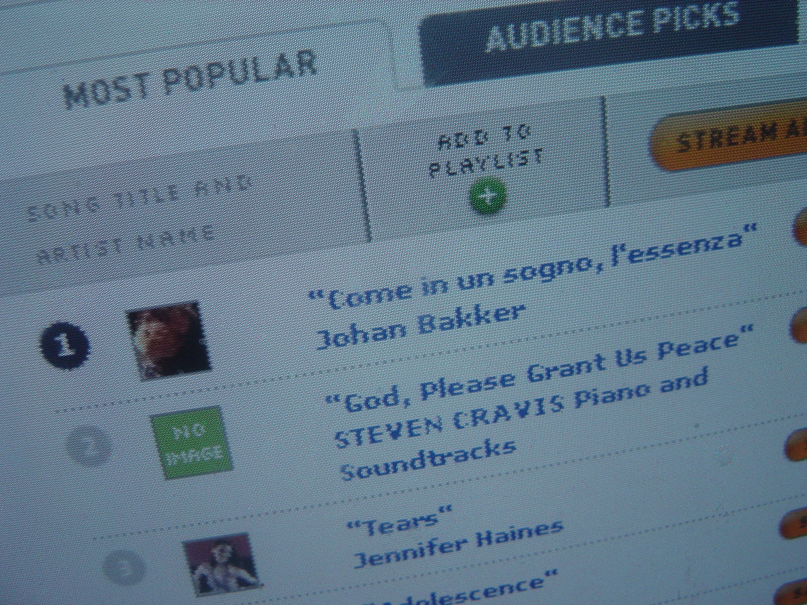Screen dimensions: 807x605
Task: Click the green add to playlist plus icon
Action: pyautogui.click(x=488, y=195)
